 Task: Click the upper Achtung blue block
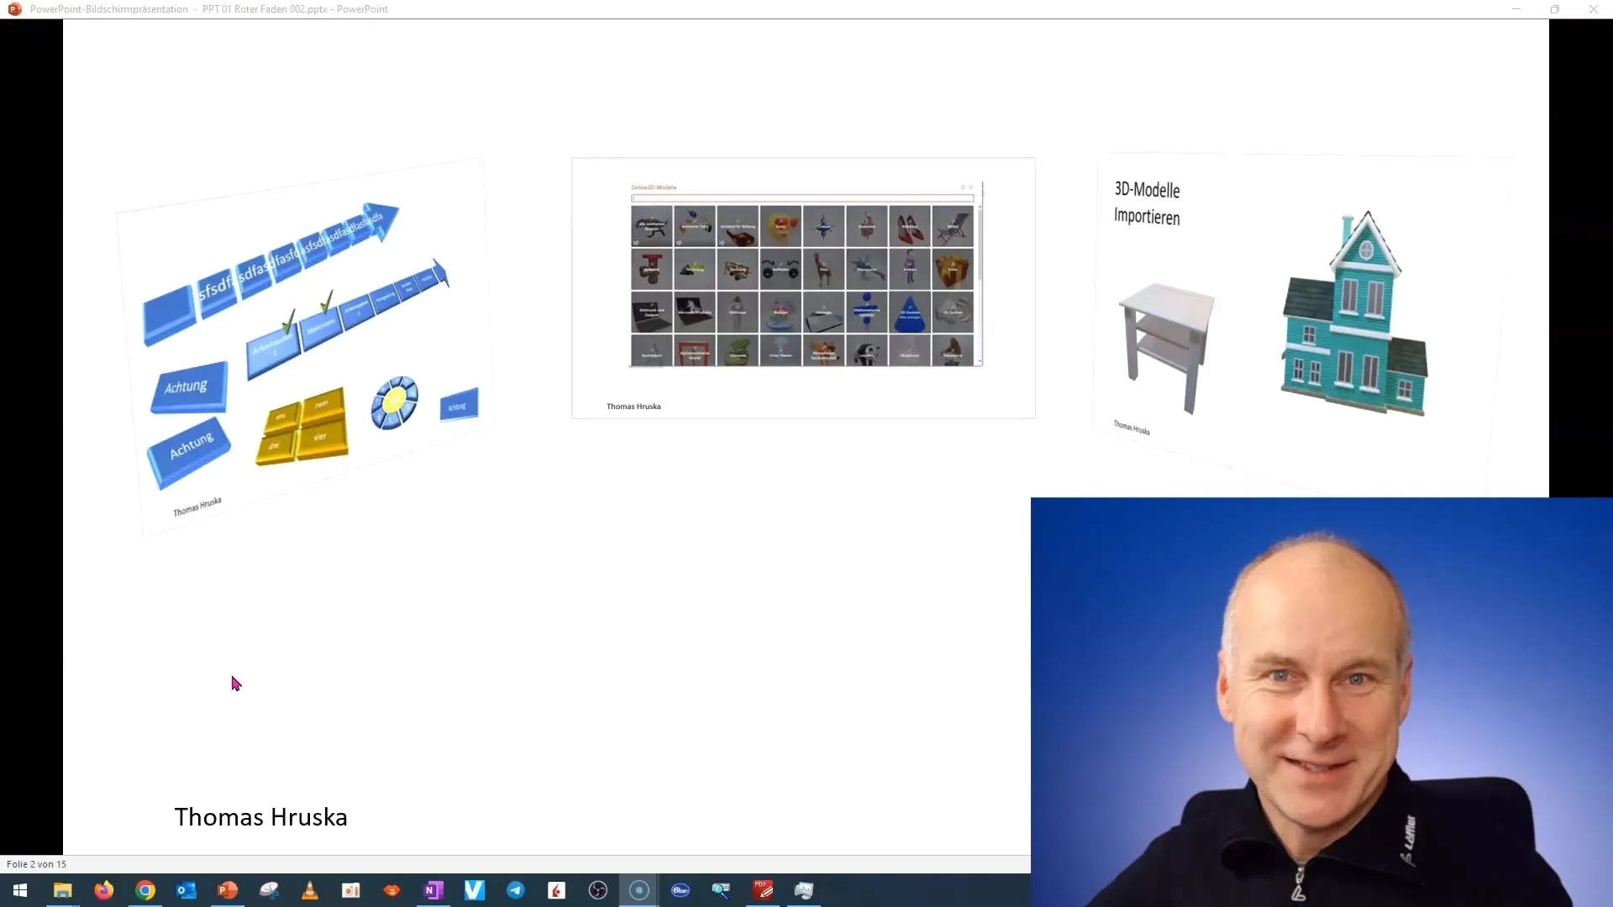click(189, 387)
